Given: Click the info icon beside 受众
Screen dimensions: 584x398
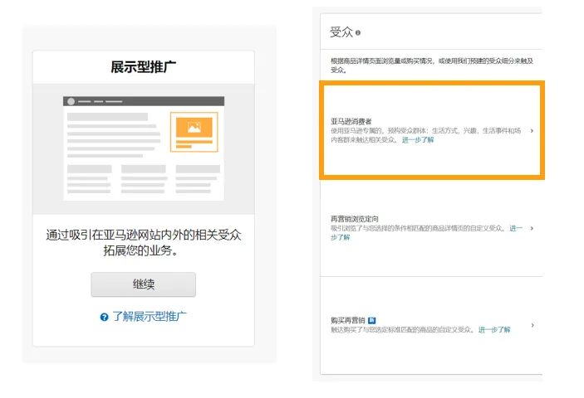Looking at the screenshot, I should point(358,32).
